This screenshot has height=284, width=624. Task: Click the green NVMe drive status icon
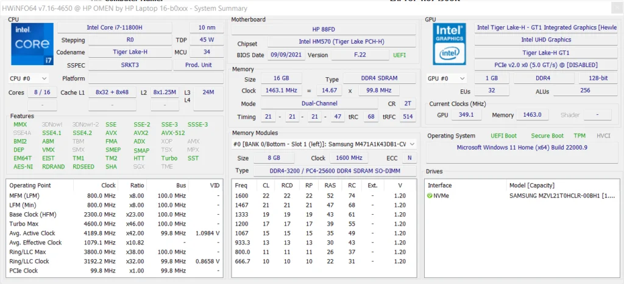430,196
